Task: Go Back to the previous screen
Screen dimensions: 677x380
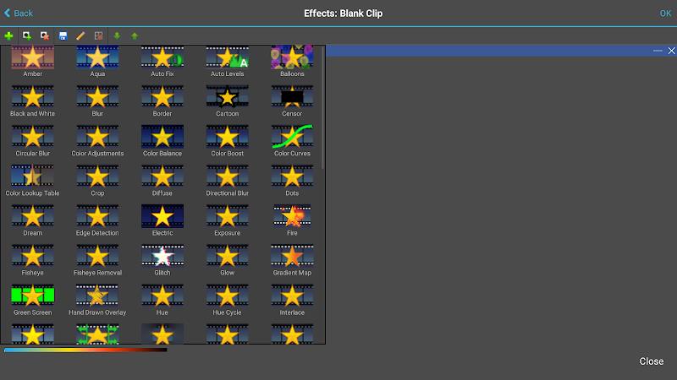Action: click(18, 13)
